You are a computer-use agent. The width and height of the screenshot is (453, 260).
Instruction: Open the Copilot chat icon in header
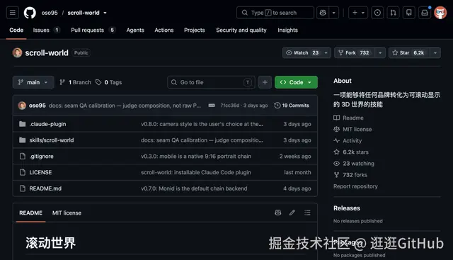coord(323,13)
